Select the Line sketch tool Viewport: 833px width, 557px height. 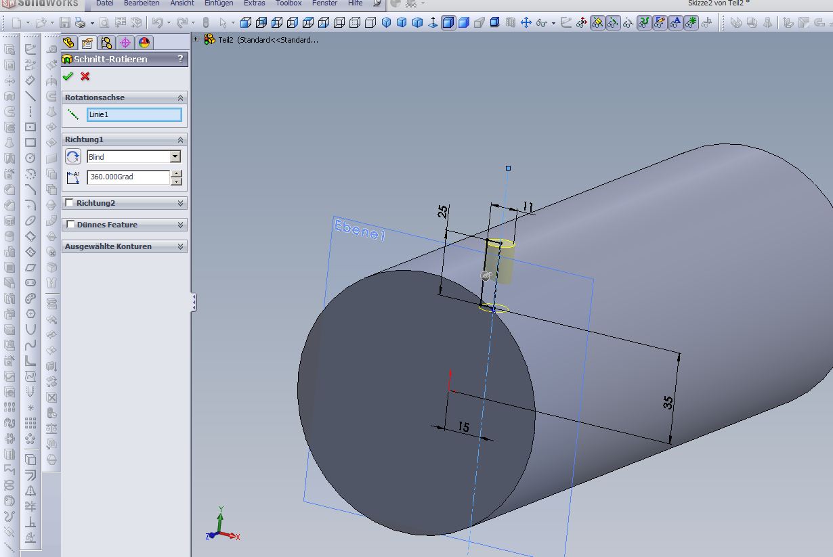tap(30, 96)
